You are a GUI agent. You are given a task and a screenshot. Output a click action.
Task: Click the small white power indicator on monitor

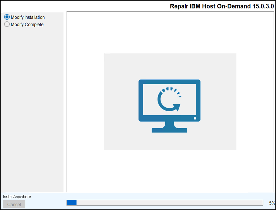tap(195, 118)
